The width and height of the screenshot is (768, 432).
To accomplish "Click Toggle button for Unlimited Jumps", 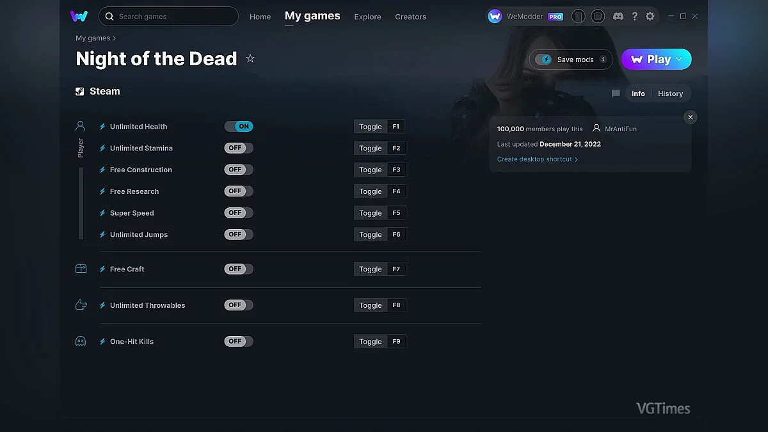I will click(371, 234).
